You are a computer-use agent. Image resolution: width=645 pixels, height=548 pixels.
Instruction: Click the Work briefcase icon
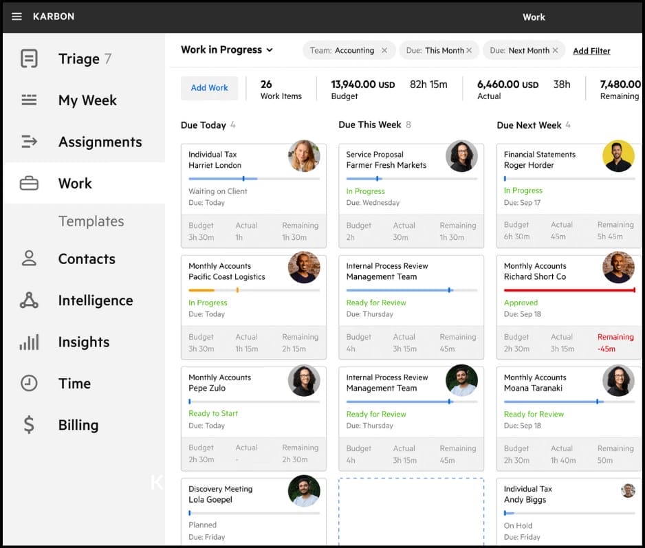tap(29, 184)
